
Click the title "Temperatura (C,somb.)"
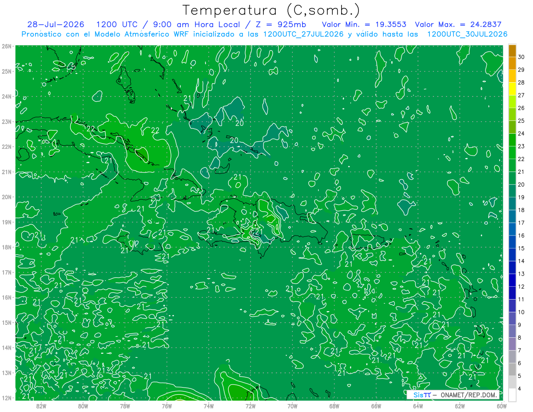[x=271, y=11]
